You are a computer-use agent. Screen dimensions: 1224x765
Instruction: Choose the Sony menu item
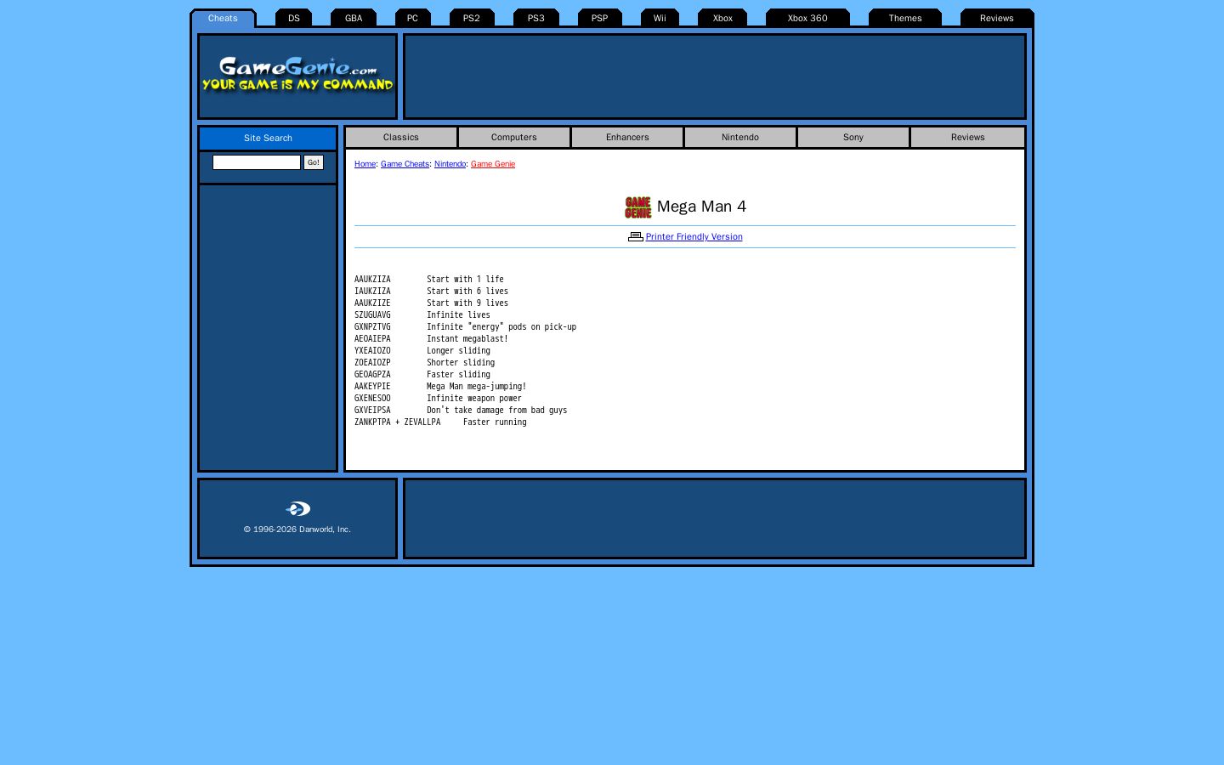[x=853, y=138]
